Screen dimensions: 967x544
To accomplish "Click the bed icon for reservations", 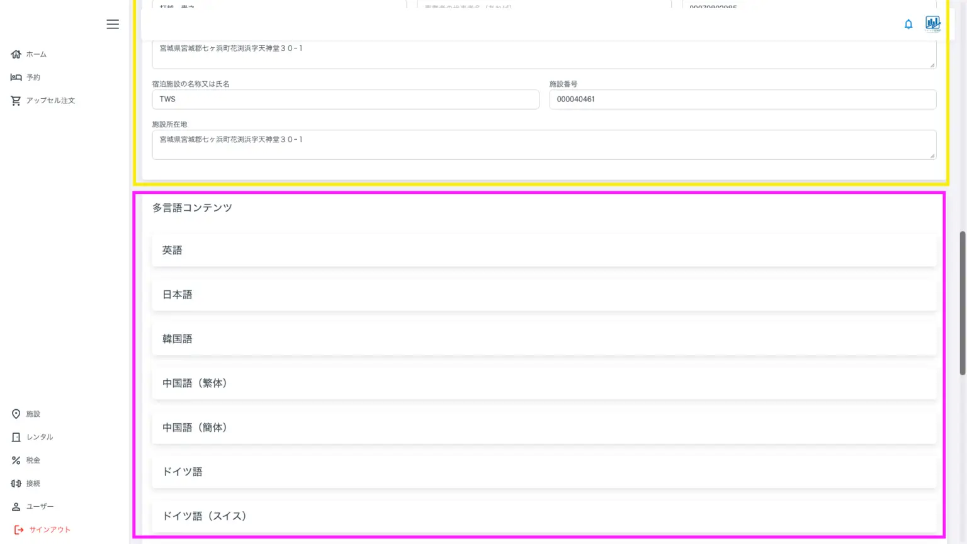I will (16, 77).
